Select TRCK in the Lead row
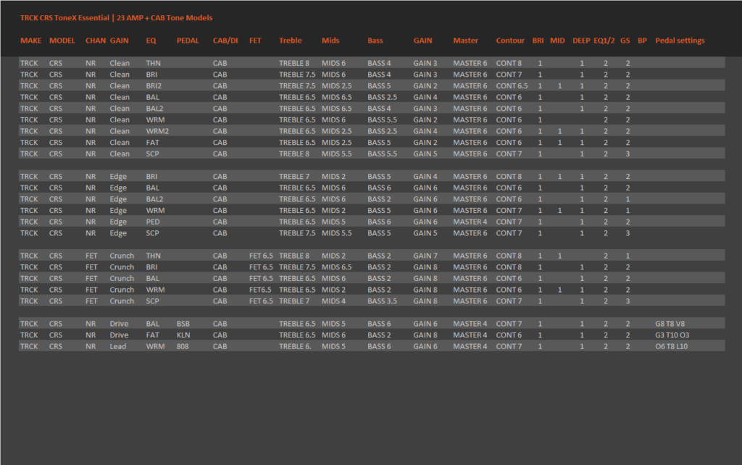Screen dimensions: 742x465 point(29,347)
